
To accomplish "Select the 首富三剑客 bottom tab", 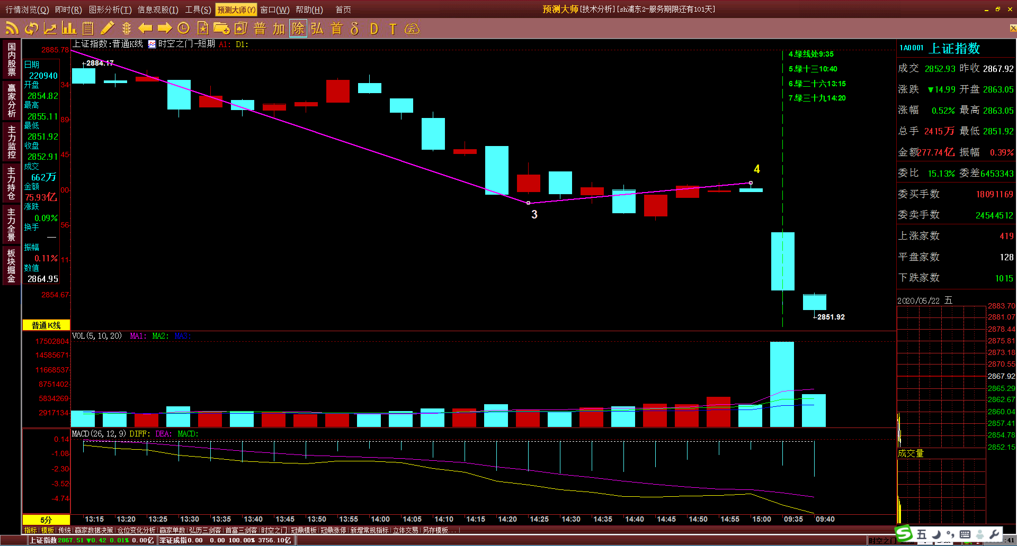I will [241, 530].
